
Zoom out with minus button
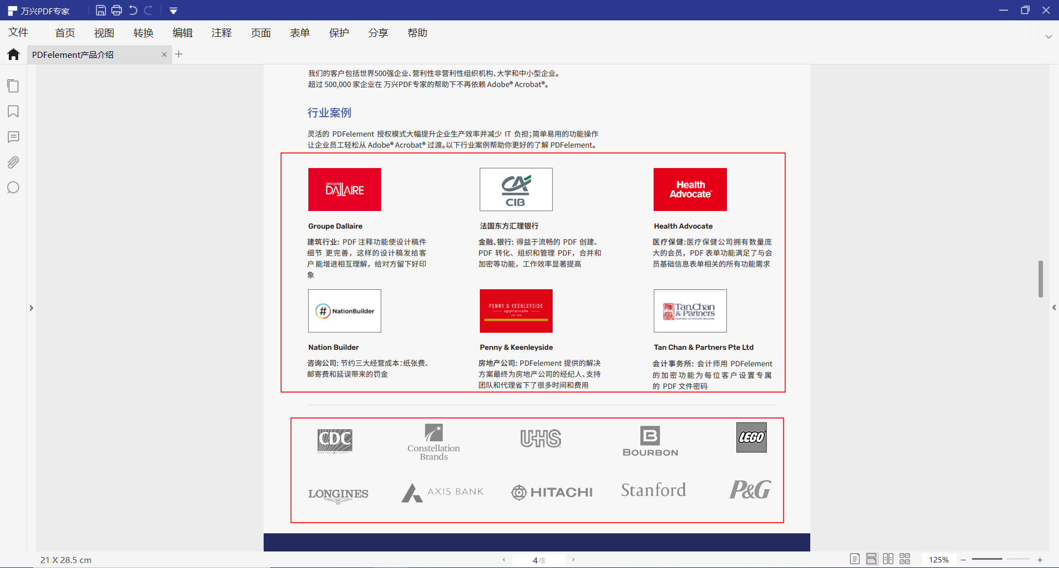tap(963, 560)
